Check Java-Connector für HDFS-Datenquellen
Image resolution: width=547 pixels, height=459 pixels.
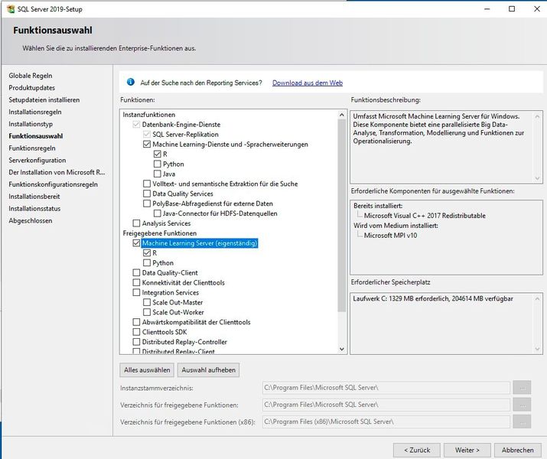pos(158,213)
